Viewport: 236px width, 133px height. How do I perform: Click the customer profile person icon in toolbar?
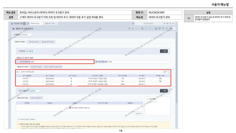pos(156,28)
